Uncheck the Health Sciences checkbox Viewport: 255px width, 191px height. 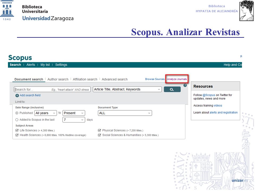click(17, 135)
